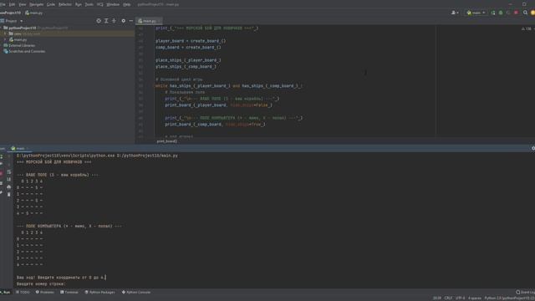Viewport: 535px width, 301px height.
Task: Open Run panel settings gear icon
Action: click(533, 148)
